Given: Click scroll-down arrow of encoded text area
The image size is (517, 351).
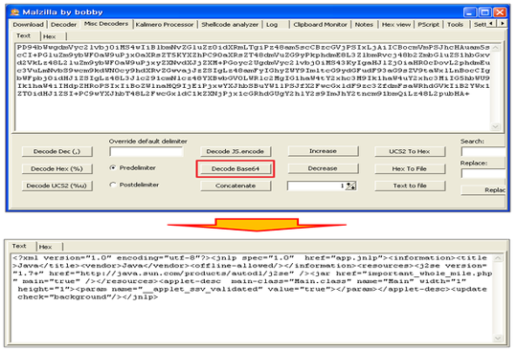Looking at the screenshot, I should coord(496,126).
